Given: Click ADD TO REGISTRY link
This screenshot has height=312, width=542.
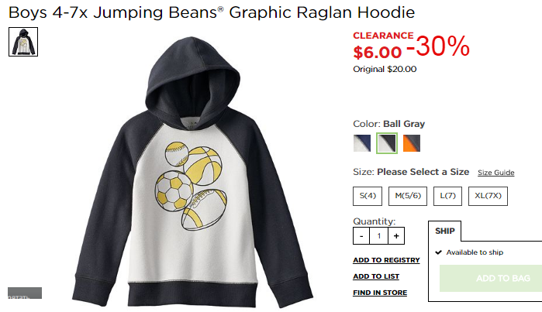Looking at the screenshot, I should 386,260.
